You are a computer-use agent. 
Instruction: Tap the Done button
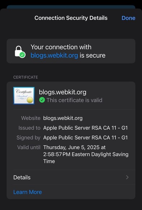click(x=128, y=18)
